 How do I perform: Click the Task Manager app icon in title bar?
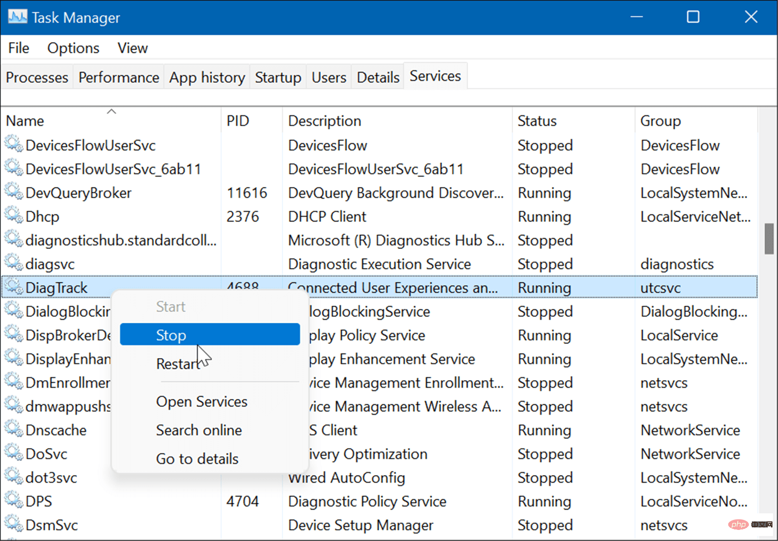(18, 17)
